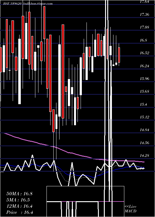155x217 pixels.
Task: Click the 16.8 price axis label
Action: pyautogui.click(x=143, y=40)
